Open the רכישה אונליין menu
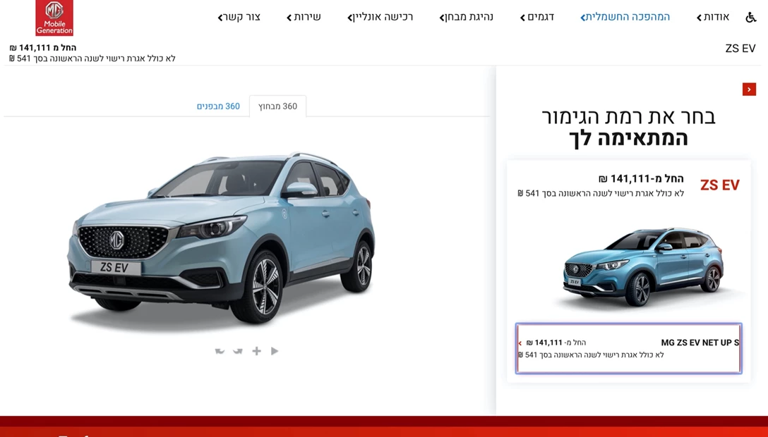The image size is (768, 437). pyautogui.click(x=380, y=17)
